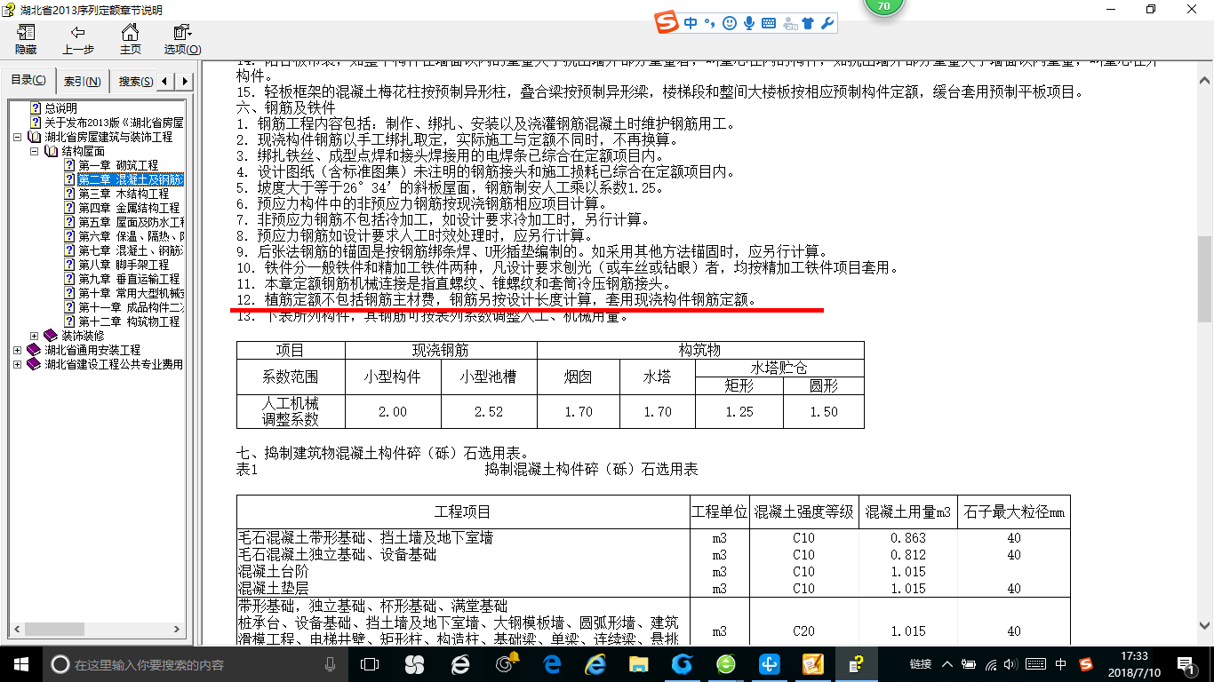Viewport: 1214px width, 682px height.
Task: Click the microphone voice input icon
Action: tap(749, 24)
